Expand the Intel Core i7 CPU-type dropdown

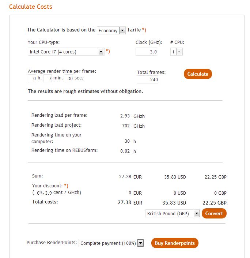click(x=66, y=52)
